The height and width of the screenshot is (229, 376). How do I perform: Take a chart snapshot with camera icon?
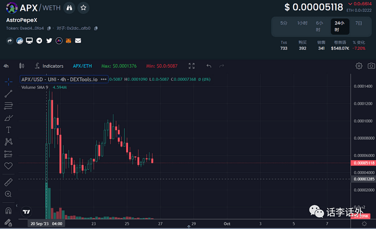[x=371, y=66]
